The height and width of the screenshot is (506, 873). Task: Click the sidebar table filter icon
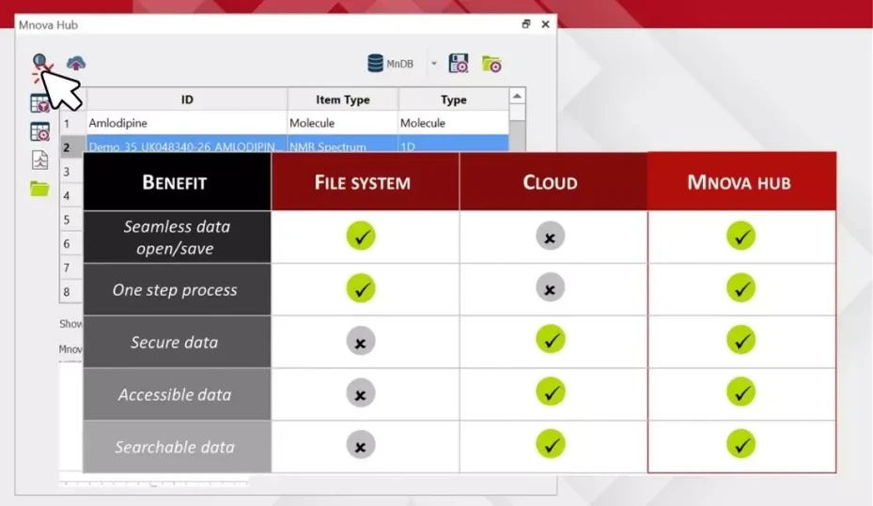(39, 103)
